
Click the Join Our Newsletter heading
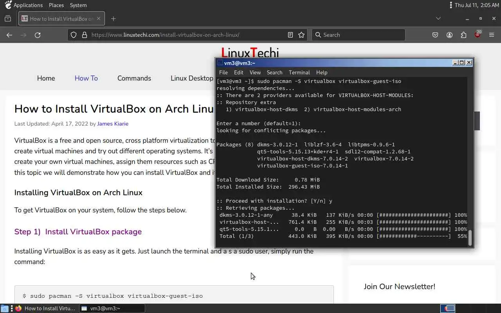click(x=399, y=286)
